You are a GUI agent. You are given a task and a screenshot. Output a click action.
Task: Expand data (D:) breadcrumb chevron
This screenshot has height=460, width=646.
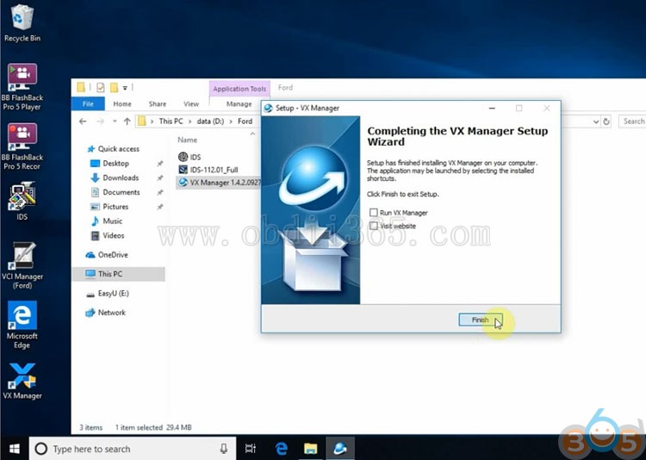tap(231, 121)
